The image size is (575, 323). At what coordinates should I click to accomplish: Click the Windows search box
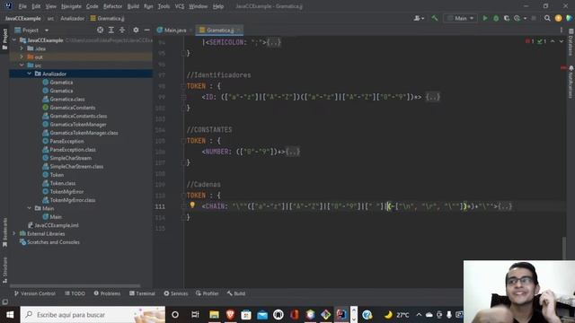tap(93, 315)
